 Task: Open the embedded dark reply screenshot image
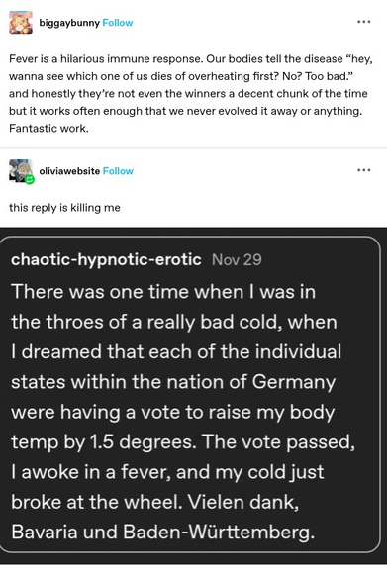coord(193,396)
